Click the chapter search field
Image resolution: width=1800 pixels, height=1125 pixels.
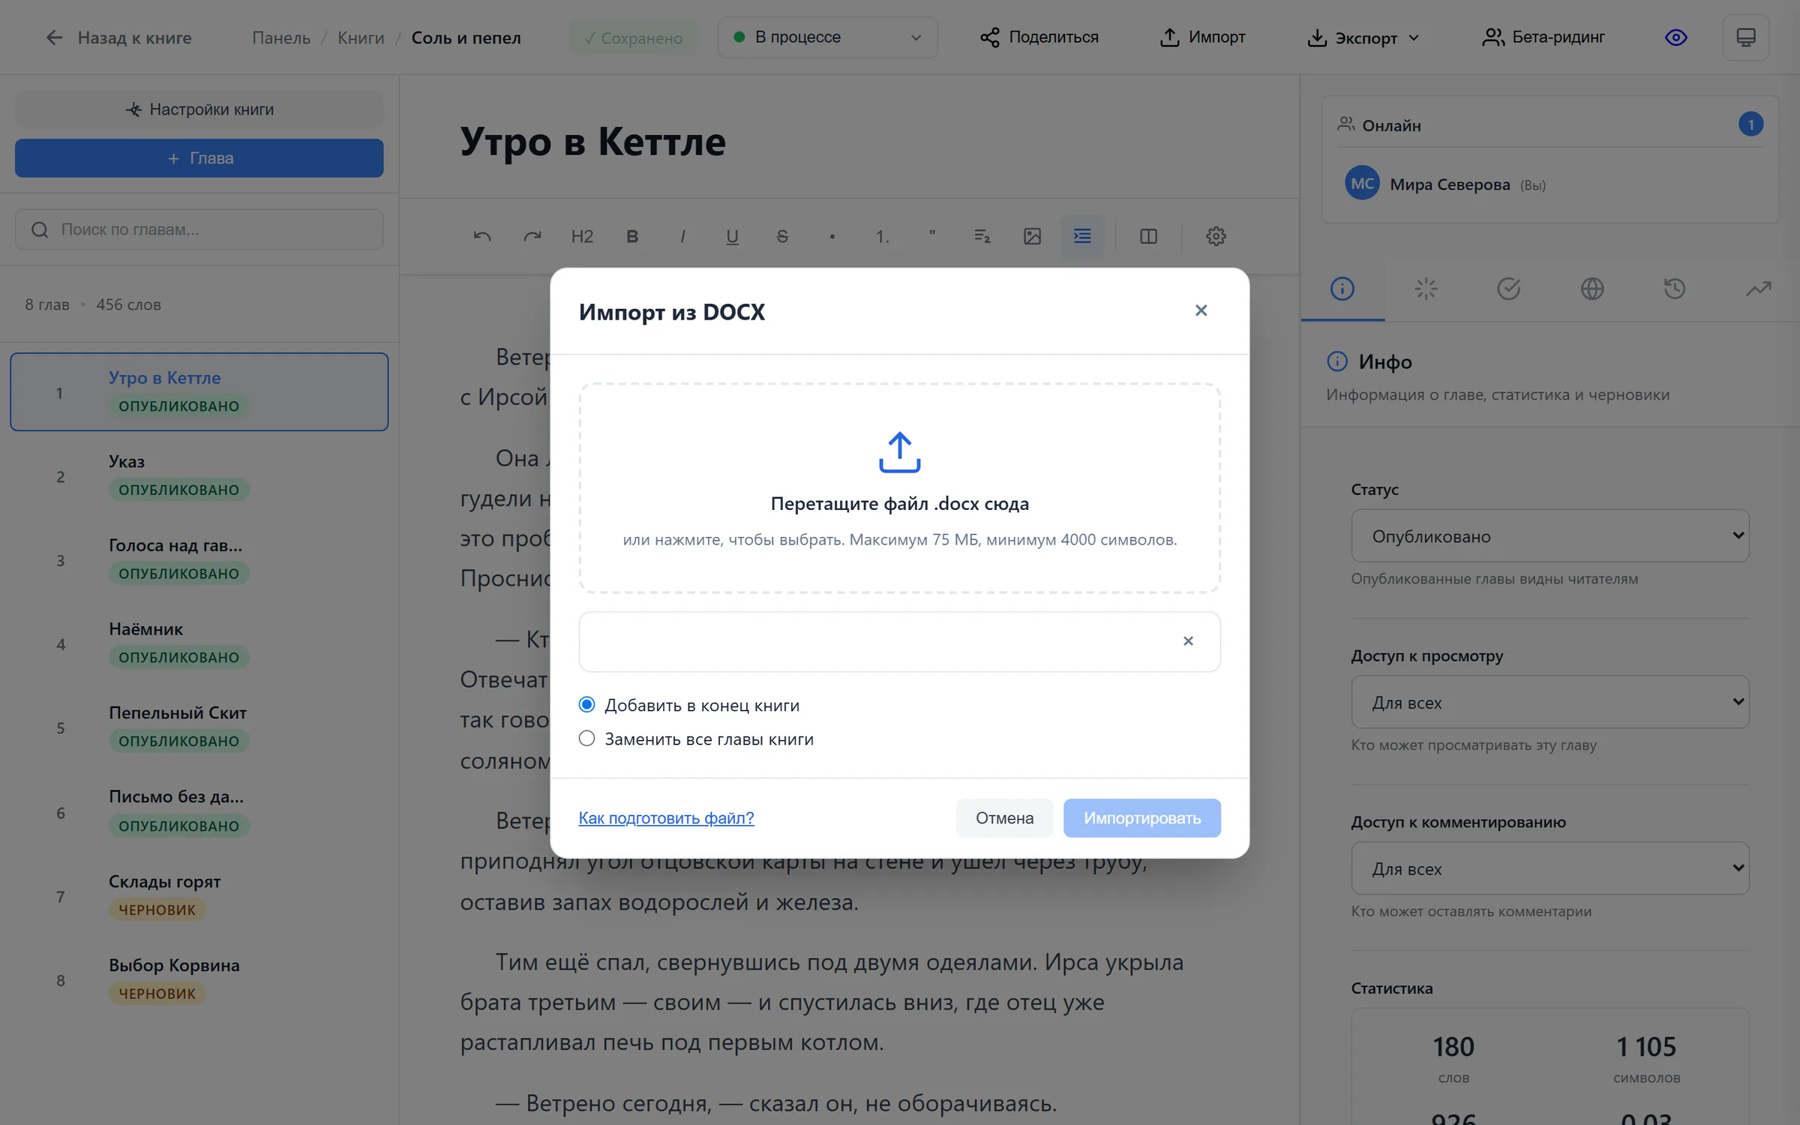click(x=199, y=229)
